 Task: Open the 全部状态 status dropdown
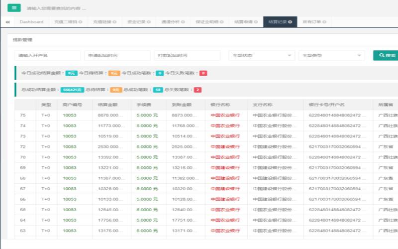pos(262,55)
